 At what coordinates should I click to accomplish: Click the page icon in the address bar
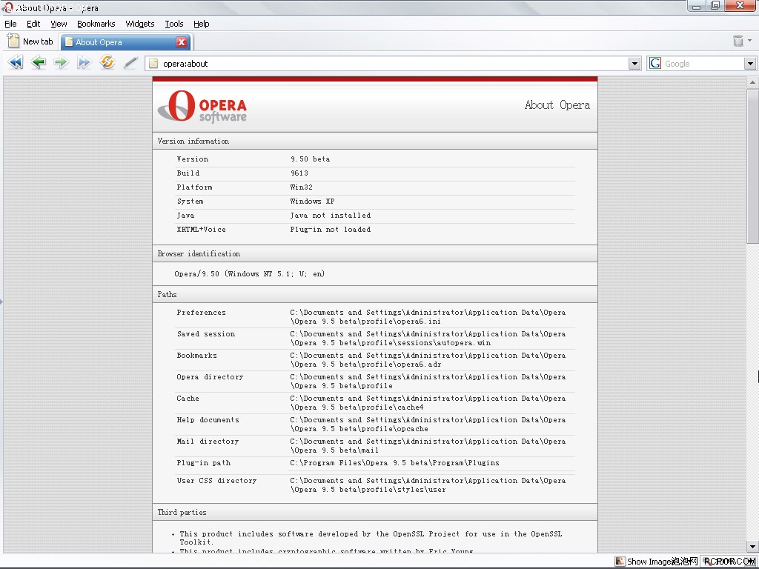pyautogui.click(x=153, y=64)
